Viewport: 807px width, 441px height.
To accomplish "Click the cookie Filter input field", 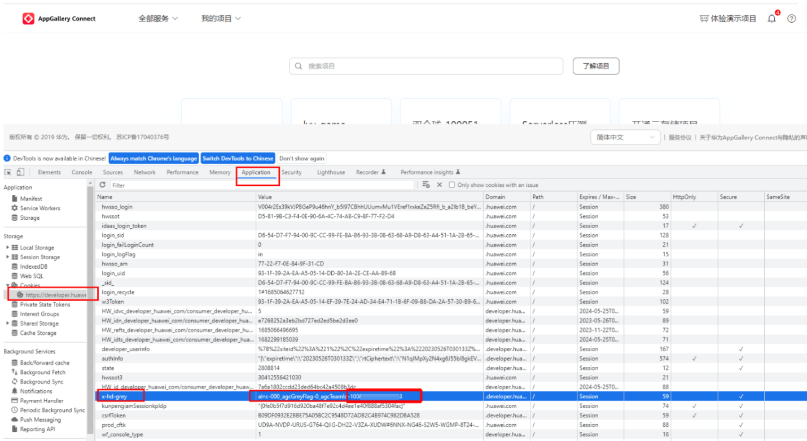I will point(262,185).
